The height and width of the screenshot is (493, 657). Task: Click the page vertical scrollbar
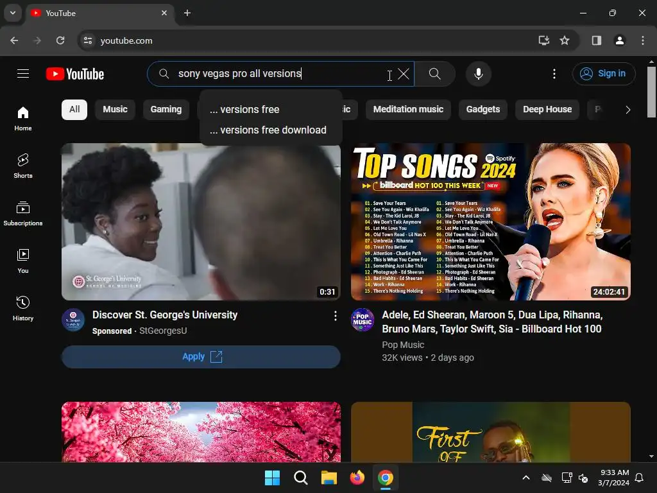tap(651, 92)
